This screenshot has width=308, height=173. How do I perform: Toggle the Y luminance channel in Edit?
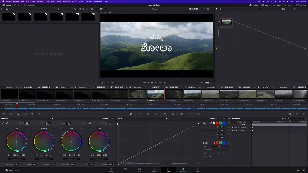[214, 123]
